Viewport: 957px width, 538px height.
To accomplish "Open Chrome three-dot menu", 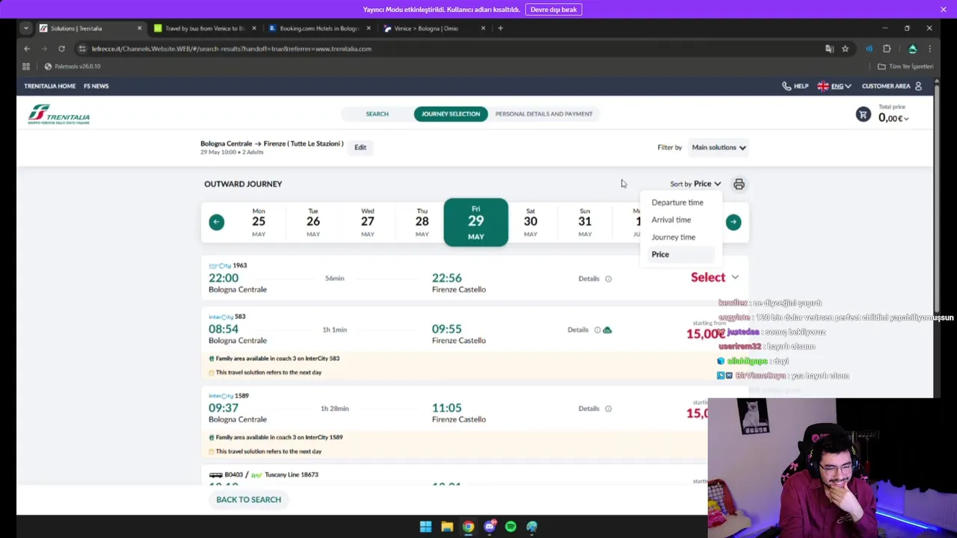I will 929,49.
